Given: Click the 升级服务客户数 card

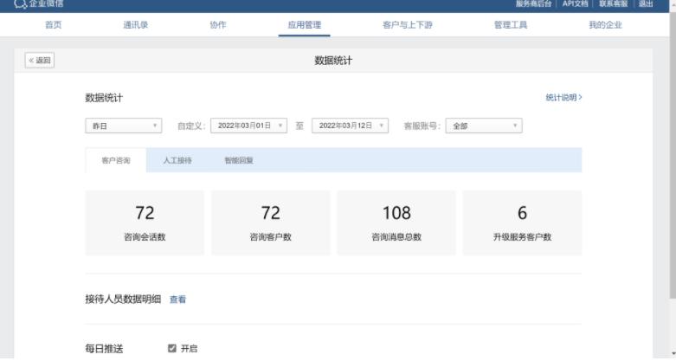Looking at the screenshot, I should pyautogui.click(x=523, y=223).
